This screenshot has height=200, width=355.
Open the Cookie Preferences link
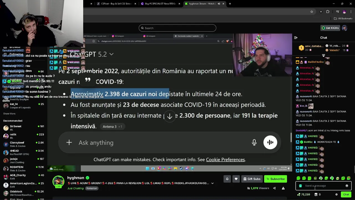[x=225, y=159]
